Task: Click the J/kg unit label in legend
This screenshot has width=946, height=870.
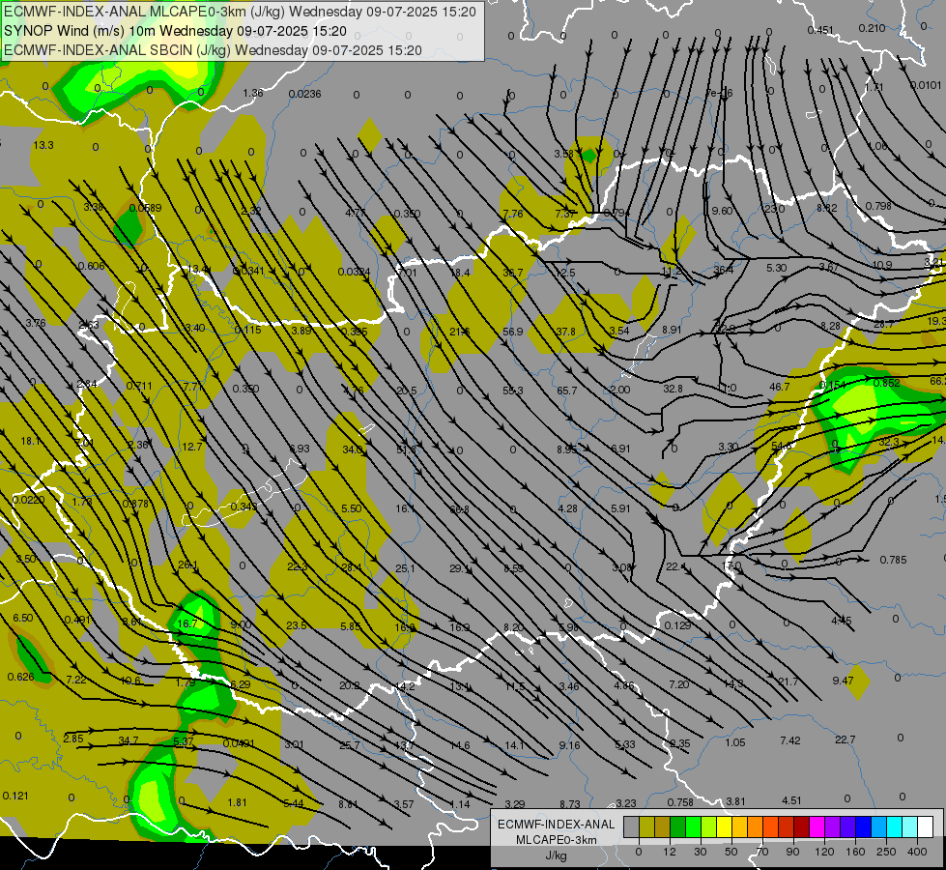Action: click(x=557, y=855)
